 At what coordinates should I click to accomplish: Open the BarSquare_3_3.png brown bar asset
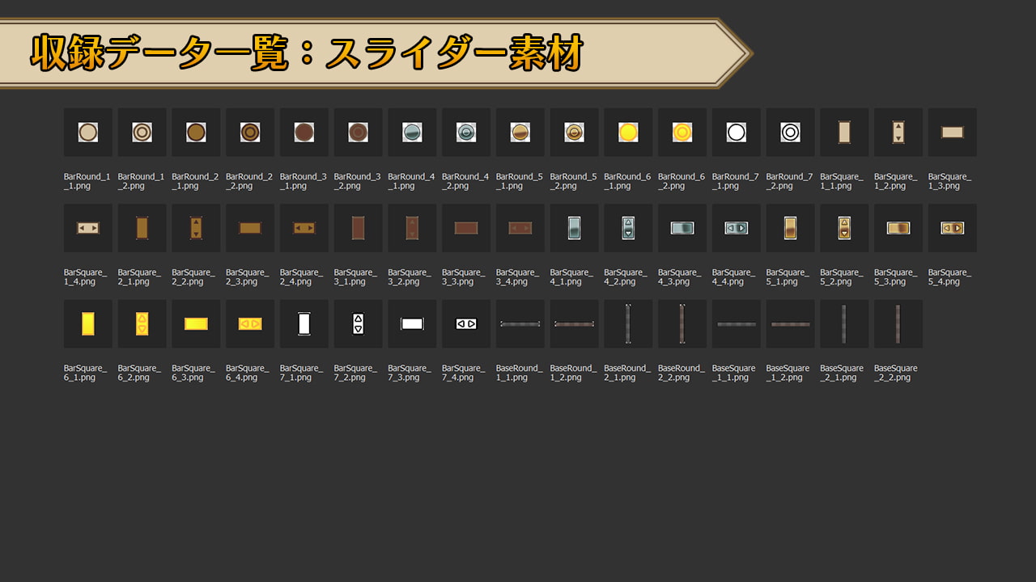click(465, 228)
